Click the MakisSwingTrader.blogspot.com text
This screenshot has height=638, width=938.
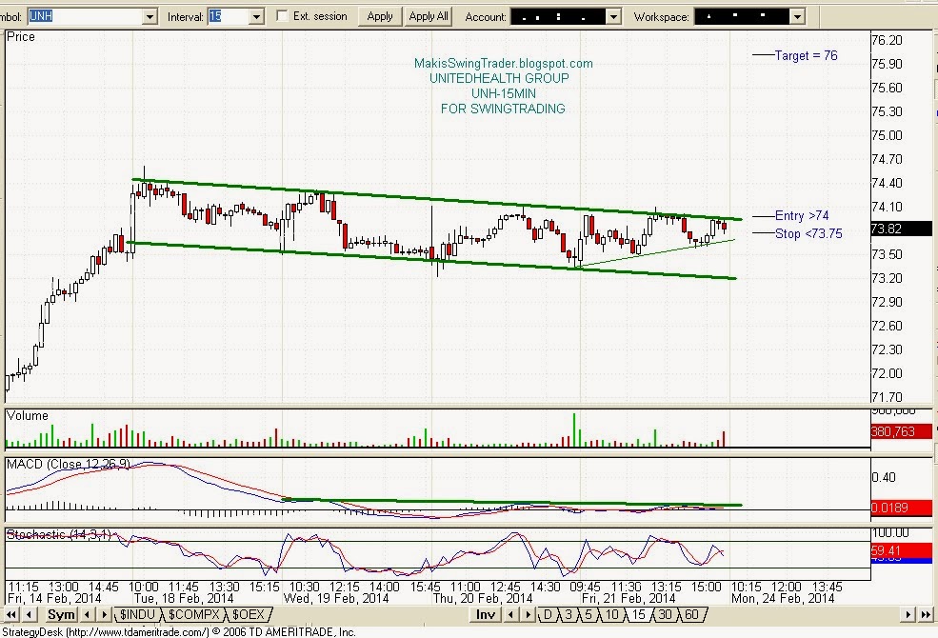[503, 64]
